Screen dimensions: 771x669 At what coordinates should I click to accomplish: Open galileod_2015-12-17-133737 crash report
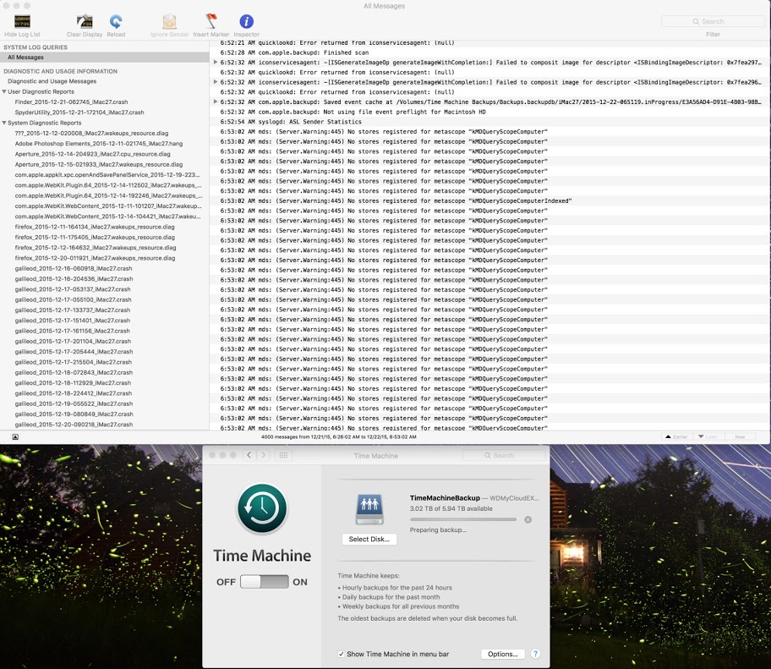73,310
